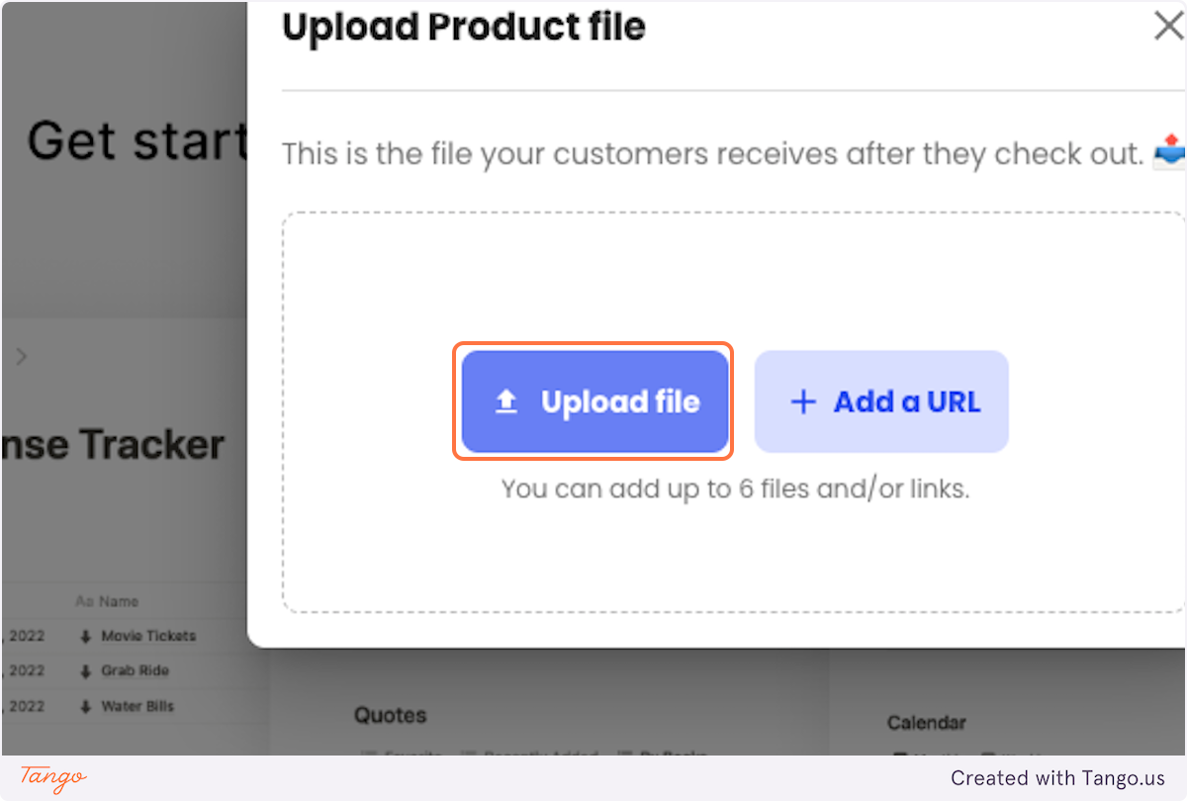Click the Aa text-type icon in Name column
The width and height of the screenshot is (1187, 801).
[84, 601]
